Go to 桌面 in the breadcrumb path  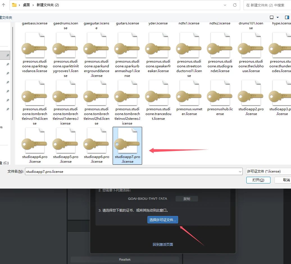(26, 5)
